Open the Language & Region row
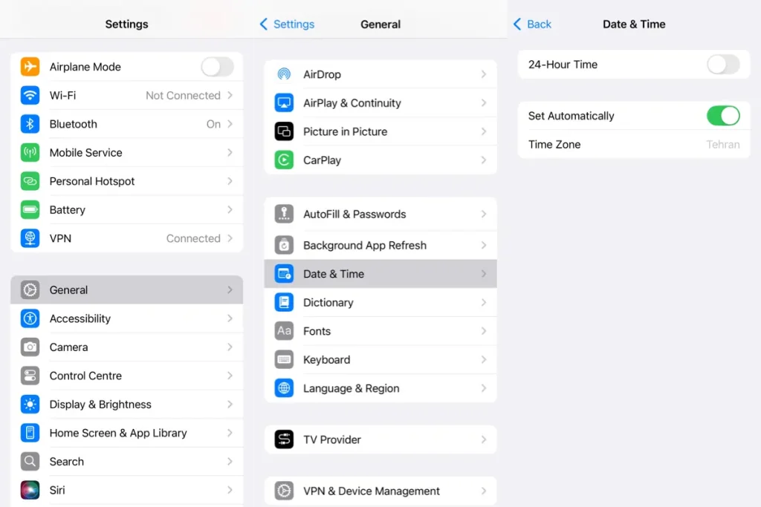This screenshot has width=761, height=507. coord(380,387)
